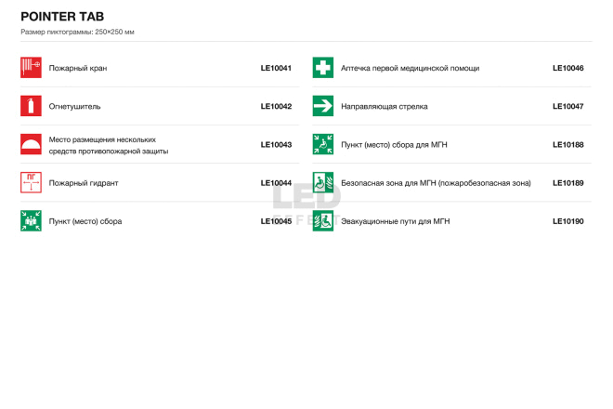Image resolution: width=613 pixels, height=409 pixels.
Task: Click the green direction arrow pictogram
Action: click(323, 106)
